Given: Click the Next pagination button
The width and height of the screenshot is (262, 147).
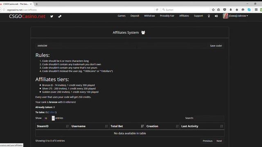Looking at the screenshot, I should pos(219,141).
